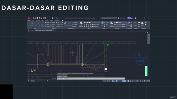The image size is (177, 99).
Task: Click the Leader tool
Action: pos(75,24)
